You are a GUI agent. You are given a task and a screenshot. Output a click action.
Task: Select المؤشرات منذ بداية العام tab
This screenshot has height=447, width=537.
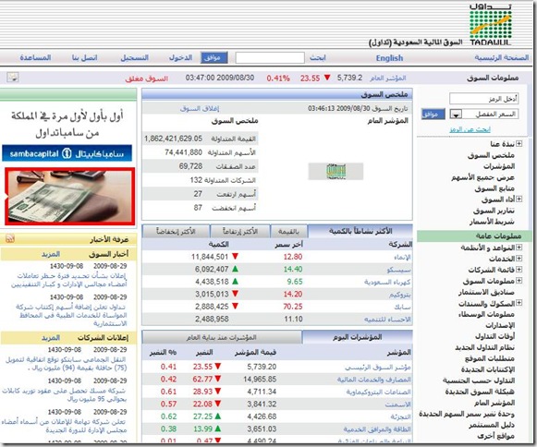[222, 337]
